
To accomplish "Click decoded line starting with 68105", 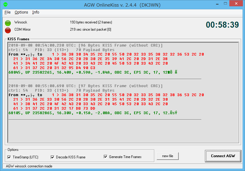I will (93, 113).
